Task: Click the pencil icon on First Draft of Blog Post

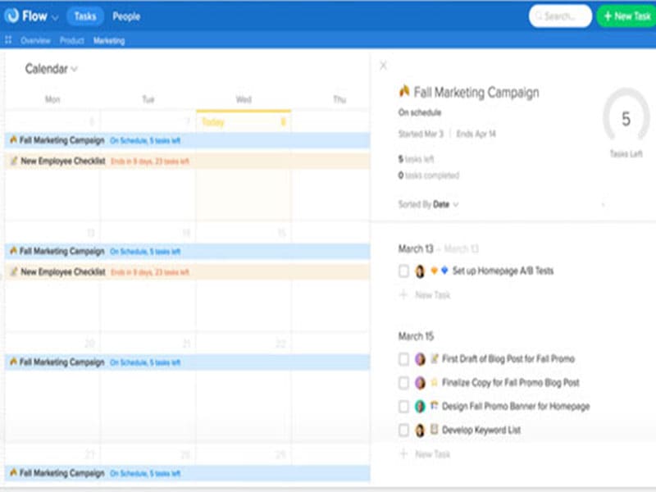Action: [436, 358]
